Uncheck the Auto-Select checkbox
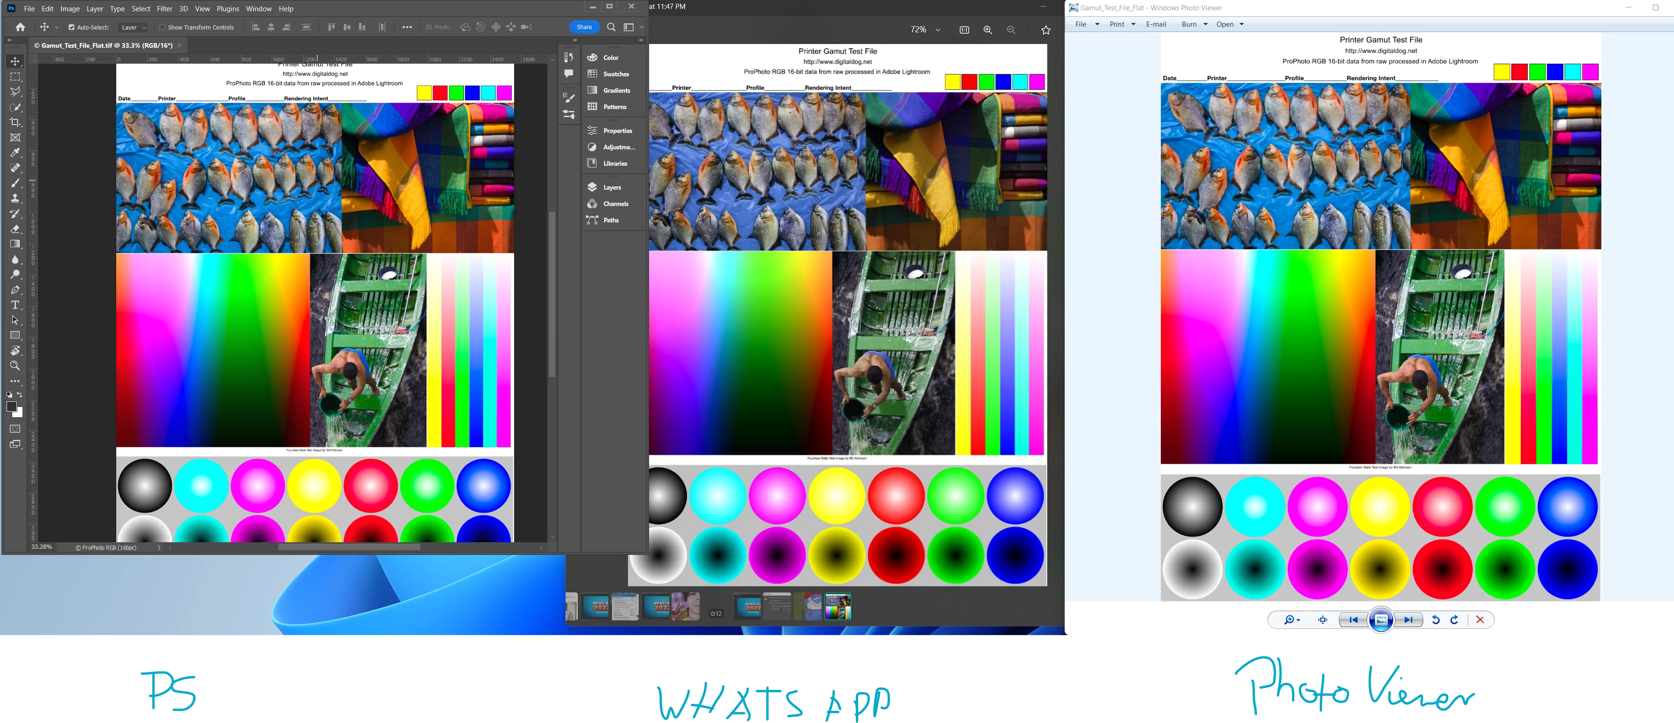Image resolution: width=1674 pixels, height=723 pixels. coord(72,27)
